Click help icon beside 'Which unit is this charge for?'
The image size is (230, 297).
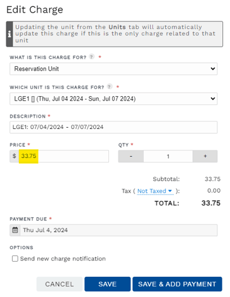[110, 86]
